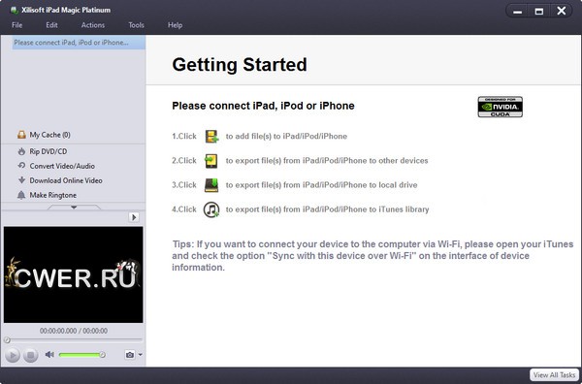Viewport: 582px width, 384px height.
Task: Open My Cache (0)
Action: click(49, 135)
